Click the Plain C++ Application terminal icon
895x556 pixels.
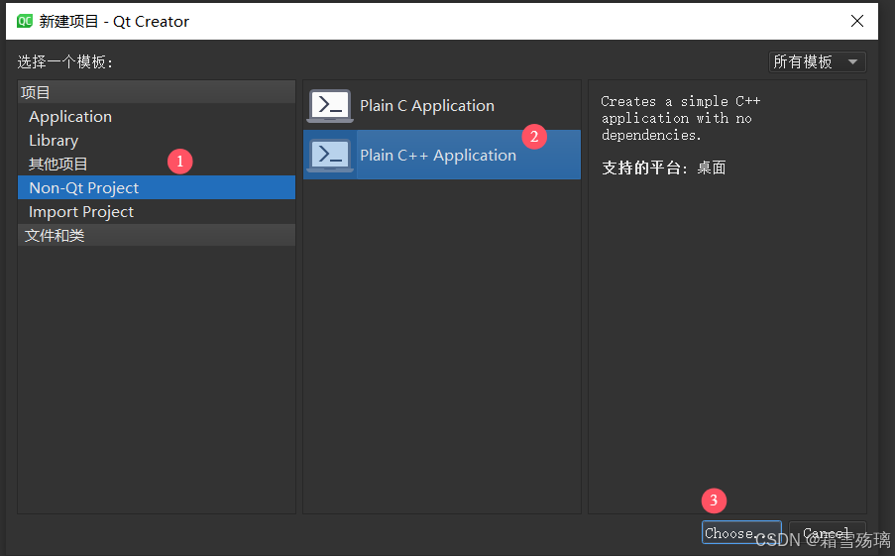[x=330, y=156]
